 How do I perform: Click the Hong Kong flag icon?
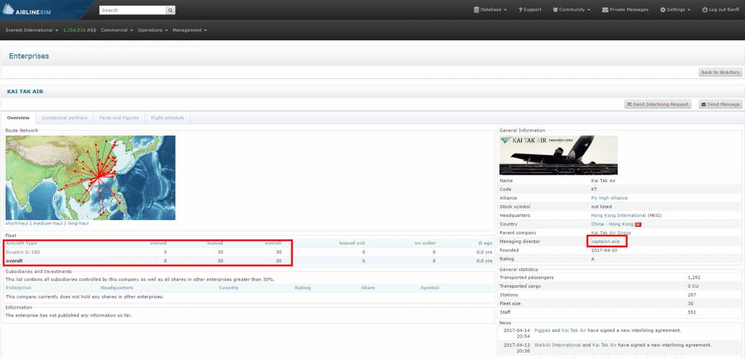pyautogui.click(x=638, y=224)
